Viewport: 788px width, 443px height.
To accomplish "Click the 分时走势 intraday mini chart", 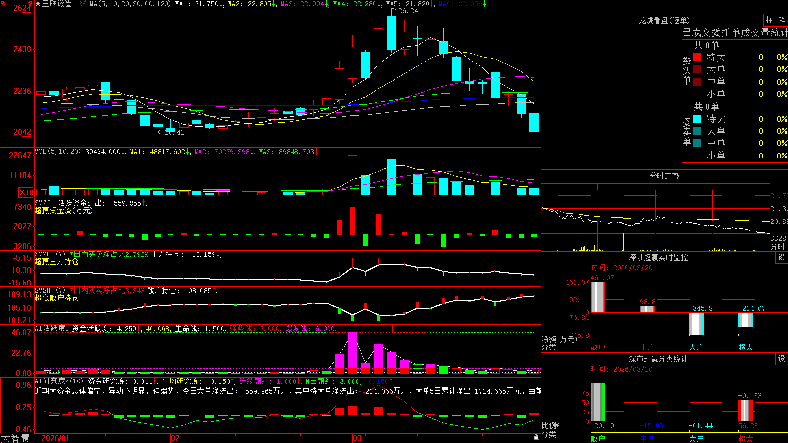I will (x=656, y=217).
